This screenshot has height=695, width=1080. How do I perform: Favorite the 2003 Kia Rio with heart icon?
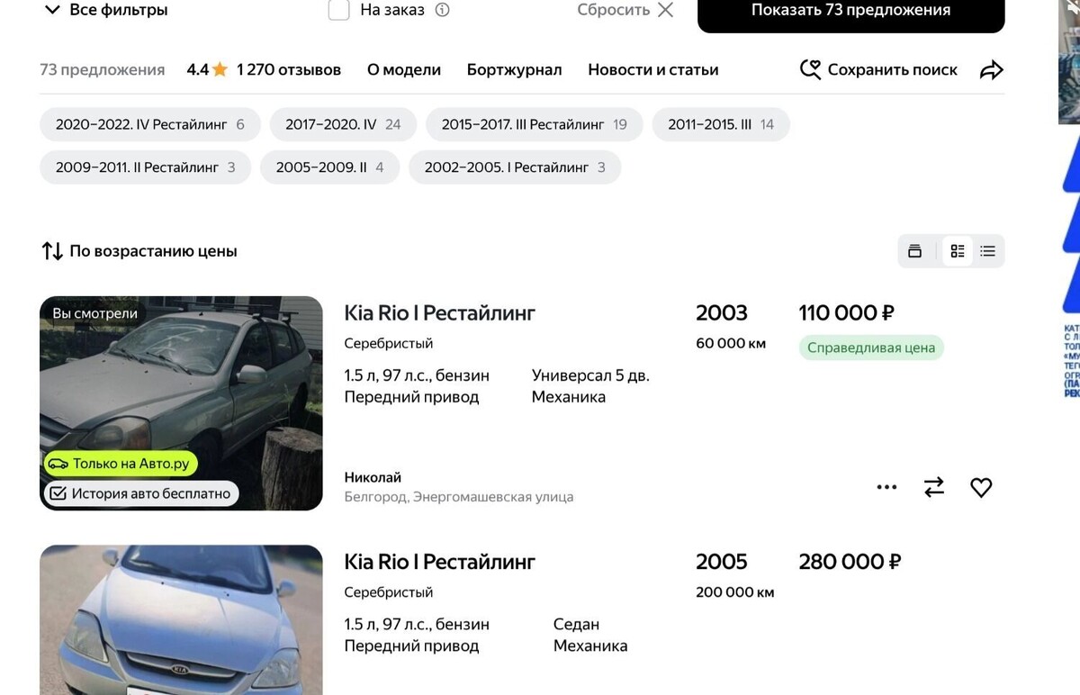[x=981, y=487]
